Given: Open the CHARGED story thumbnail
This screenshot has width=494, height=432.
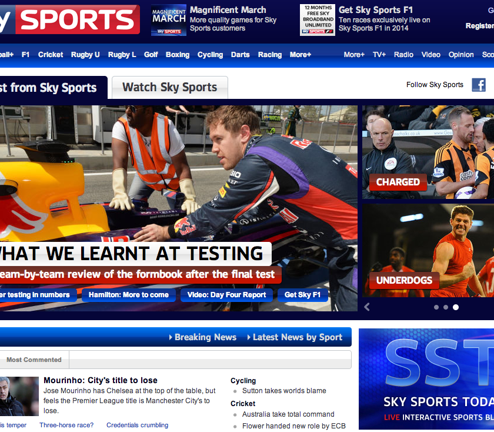Looking at the screenshot, I should (428, 152).
